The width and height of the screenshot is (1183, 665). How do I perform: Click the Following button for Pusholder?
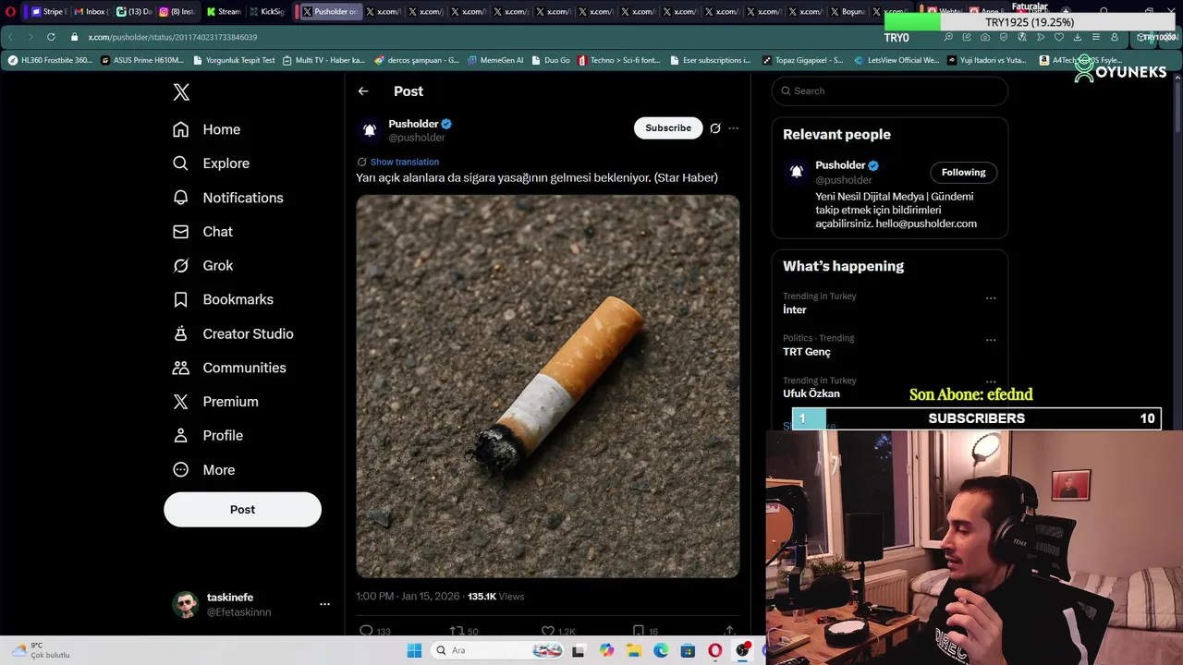(x=963, y=172)
